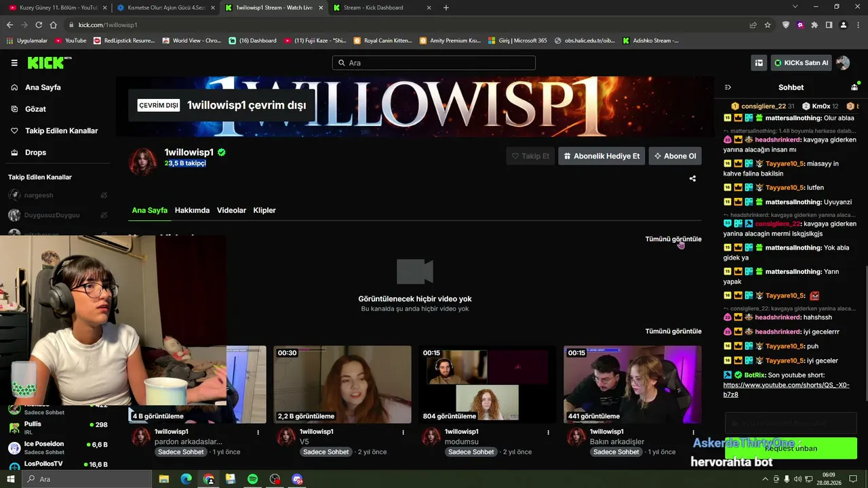Open options menu for the modumsu clip

tap(548, 432)
